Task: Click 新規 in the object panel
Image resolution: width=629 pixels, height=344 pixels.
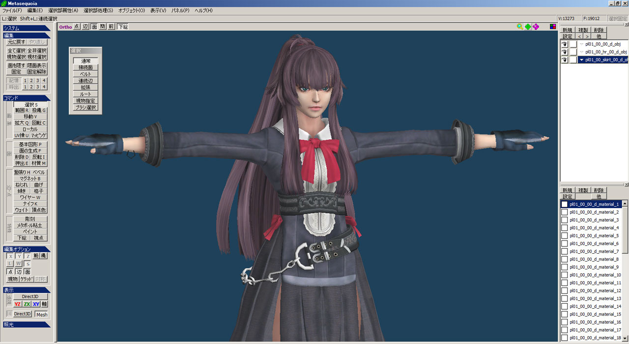Action: pyautogui.click(x=568, y=30)
